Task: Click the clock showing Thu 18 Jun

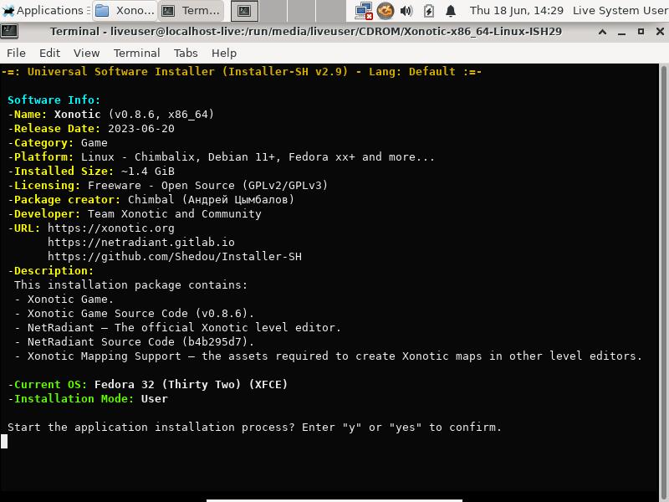Action: [x=516, y=10]
